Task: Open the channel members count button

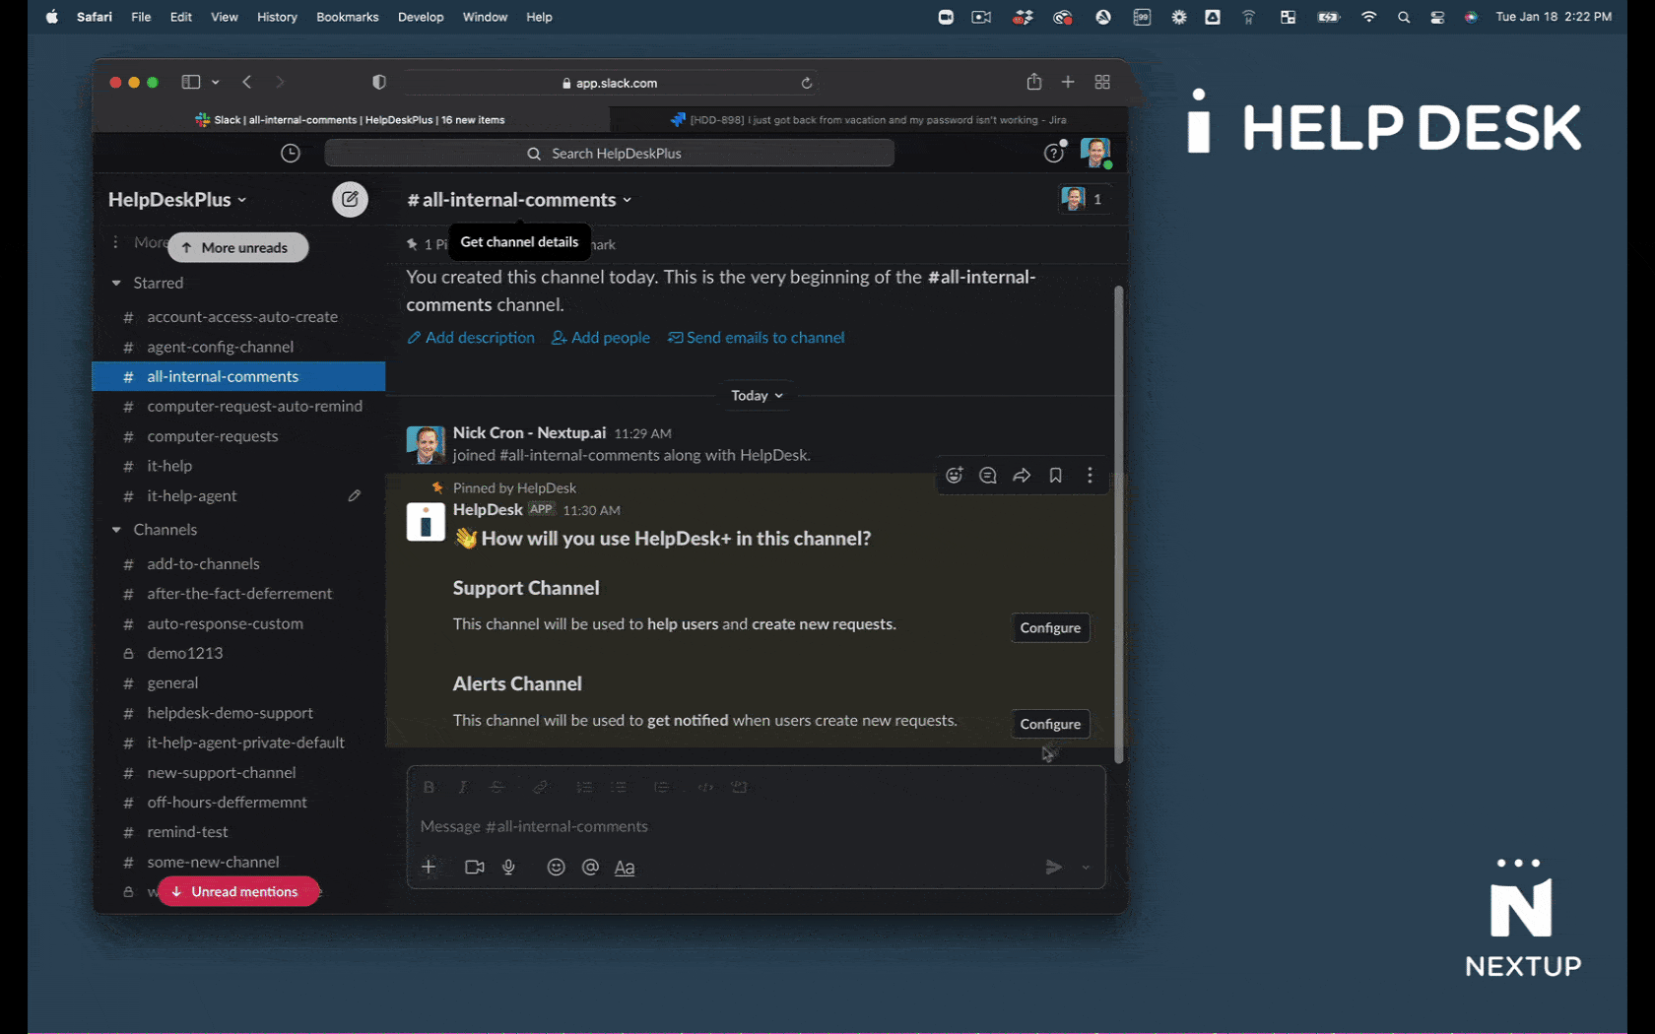Action: [x=1084, y=199]
